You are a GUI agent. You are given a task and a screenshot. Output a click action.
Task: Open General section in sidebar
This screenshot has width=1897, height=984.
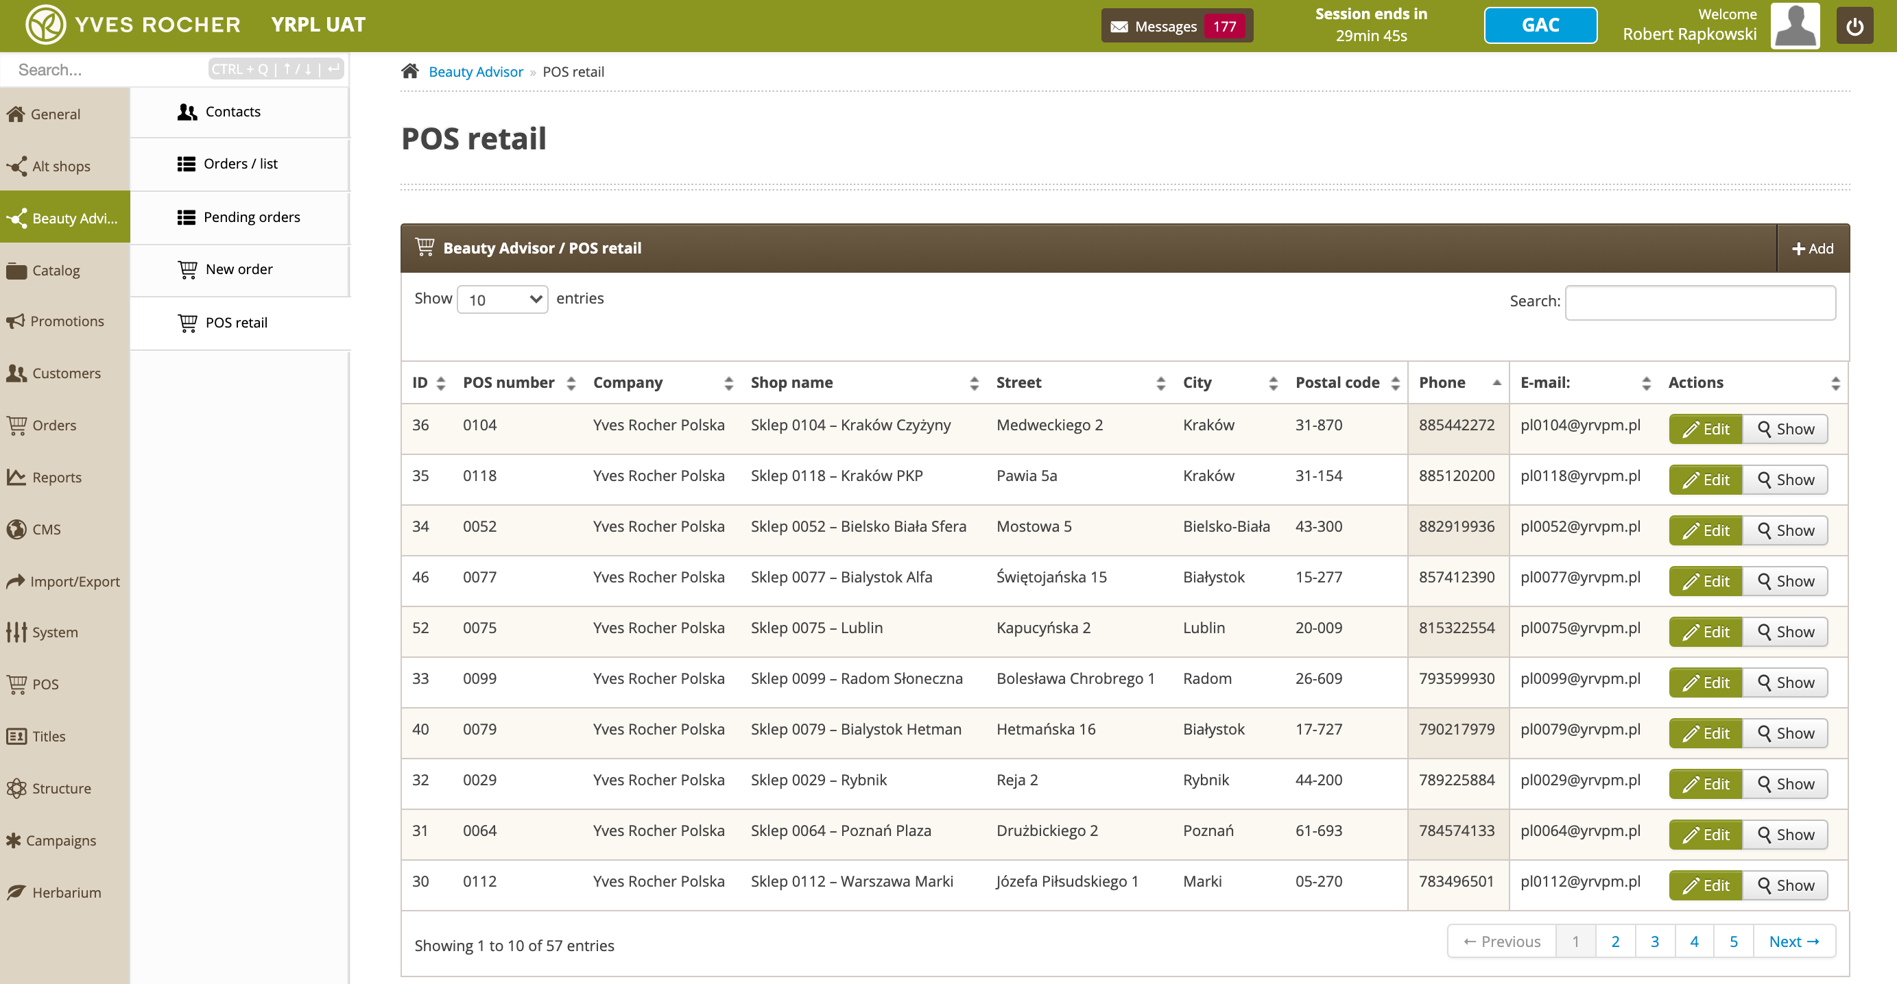(x=64, y=114)
